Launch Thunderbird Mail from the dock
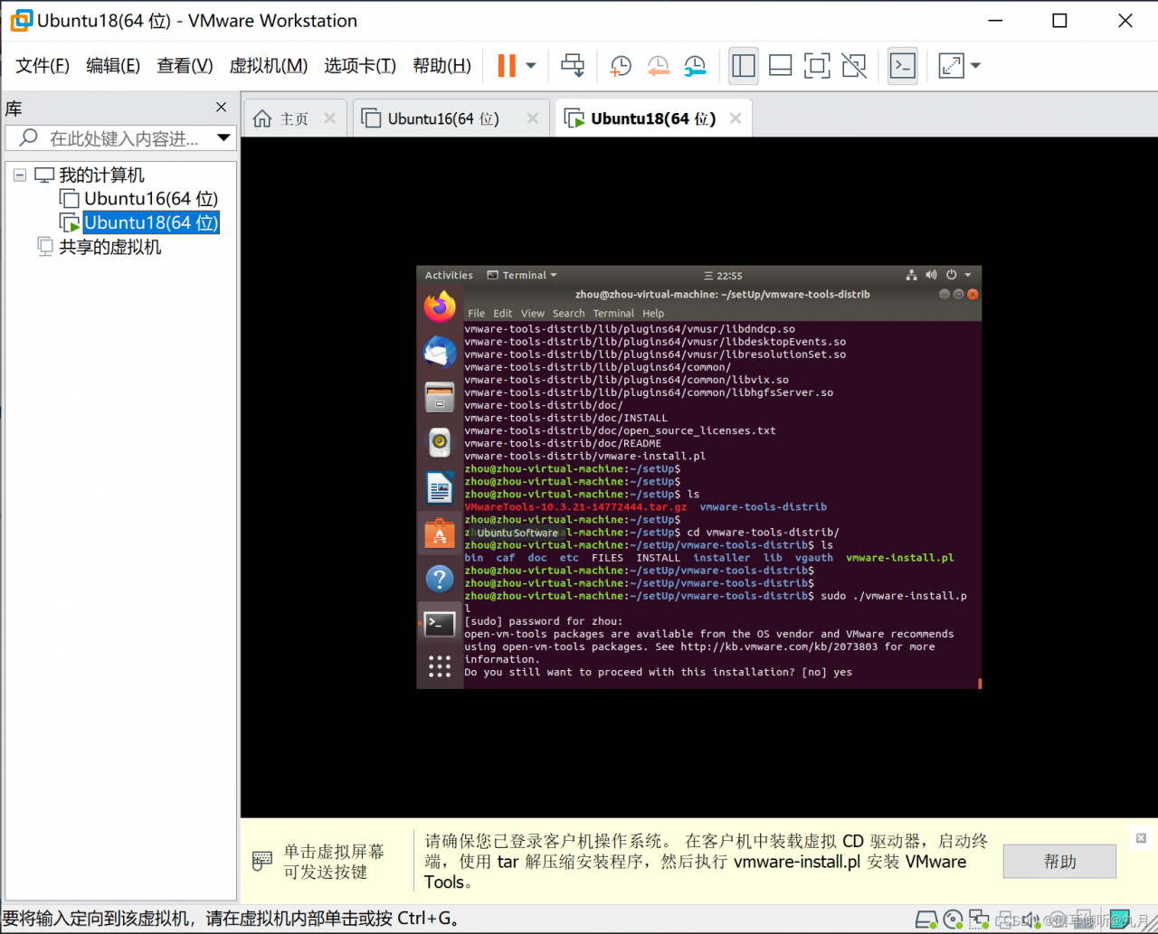 pyautogui.click(x=440, y=352)
